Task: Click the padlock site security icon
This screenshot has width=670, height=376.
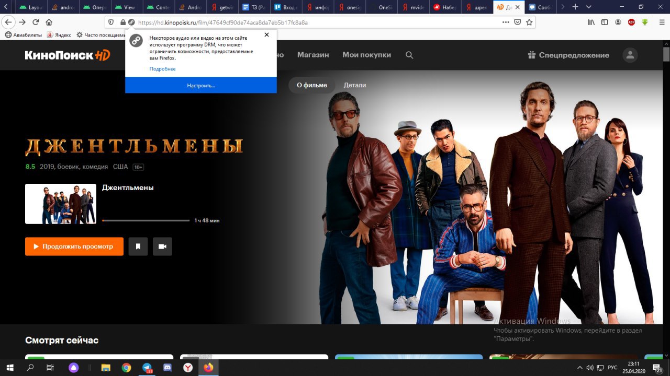Action: (x=122, y=22)
